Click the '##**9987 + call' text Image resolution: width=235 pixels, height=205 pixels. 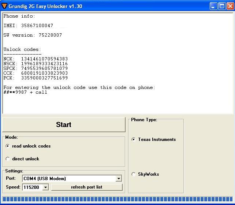pos(25,92)
